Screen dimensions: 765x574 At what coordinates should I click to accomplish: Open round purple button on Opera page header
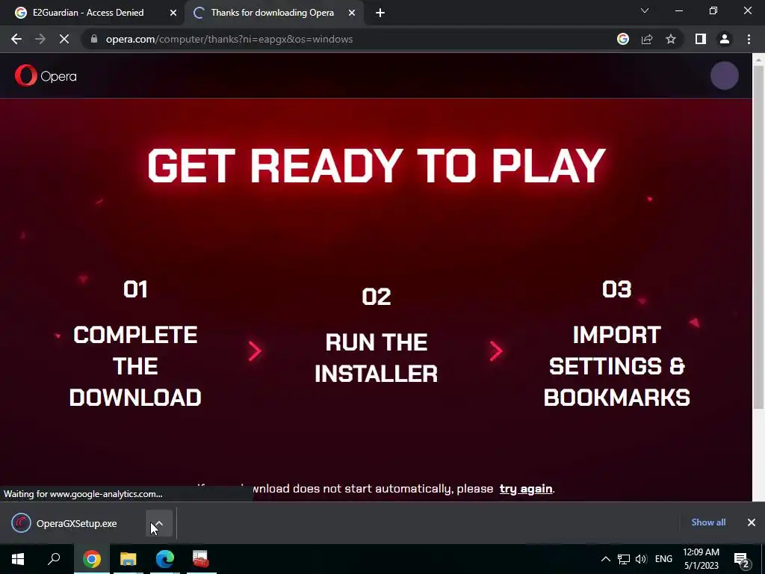(x=725, y=75)
